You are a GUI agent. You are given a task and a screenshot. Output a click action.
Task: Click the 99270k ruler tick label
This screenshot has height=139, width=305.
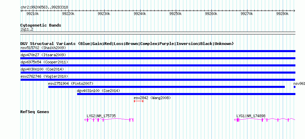tap(247, 14)
